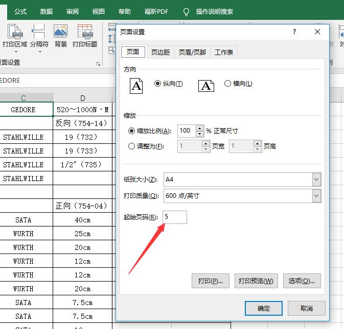The image size is (344, 329).
Task: Click the first page number input field
Action: 175,217
